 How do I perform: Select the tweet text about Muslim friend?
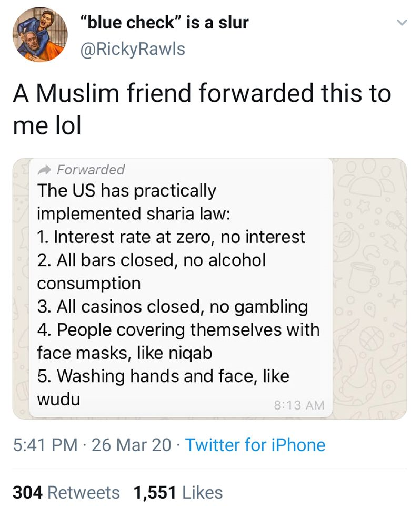[x=202, y=110]
